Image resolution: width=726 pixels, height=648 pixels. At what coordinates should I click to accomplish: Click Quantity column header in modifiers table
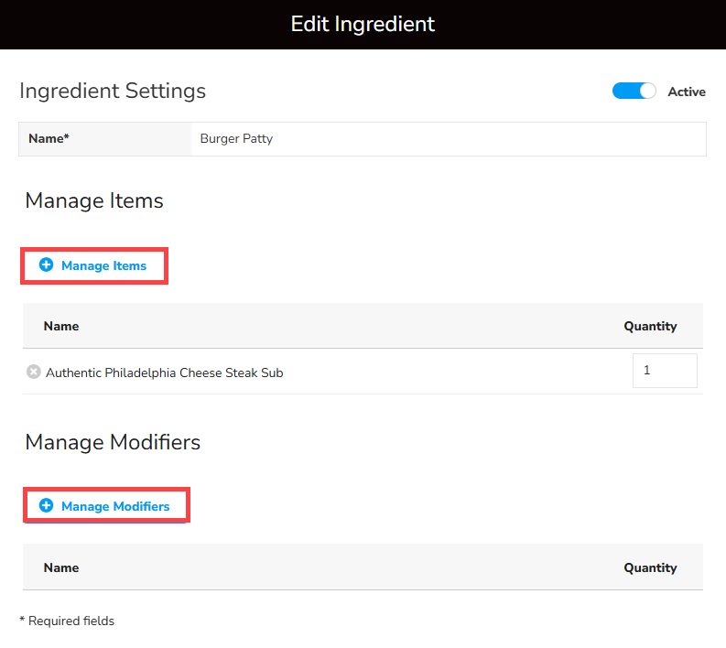click(x=650, y=567)
